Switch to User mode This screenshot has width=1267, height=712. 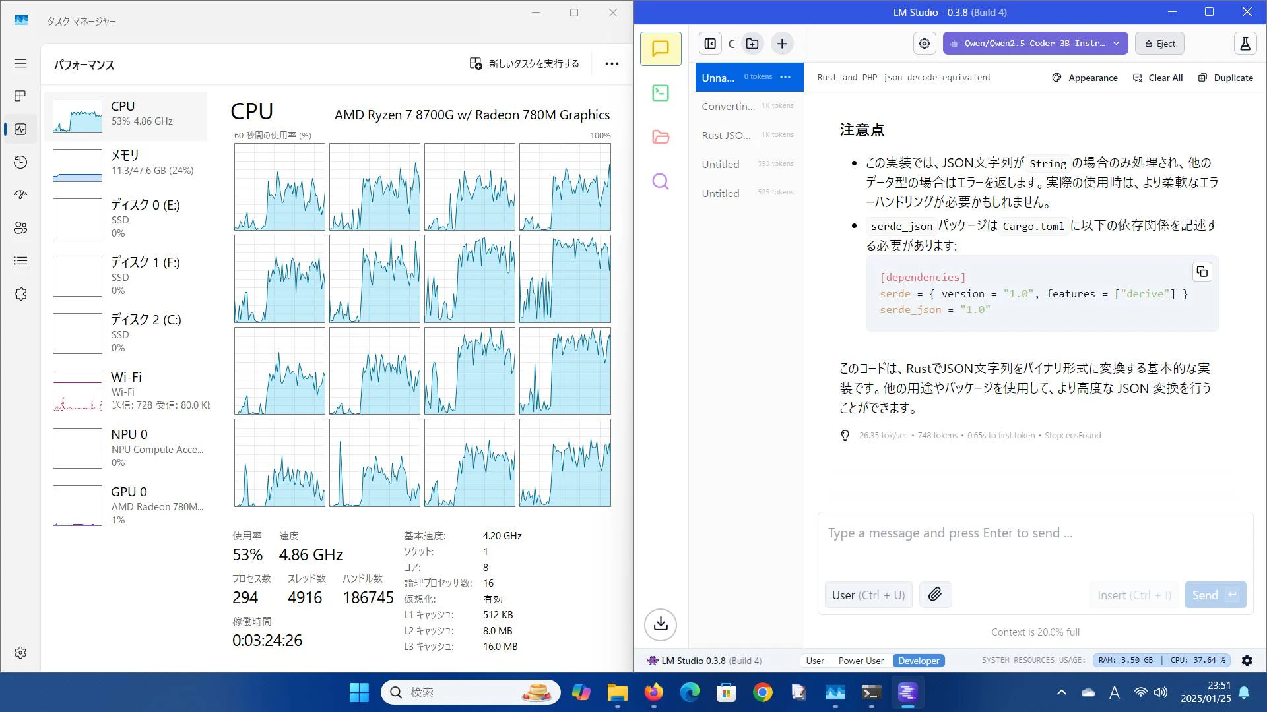click(x=815, y=661)
